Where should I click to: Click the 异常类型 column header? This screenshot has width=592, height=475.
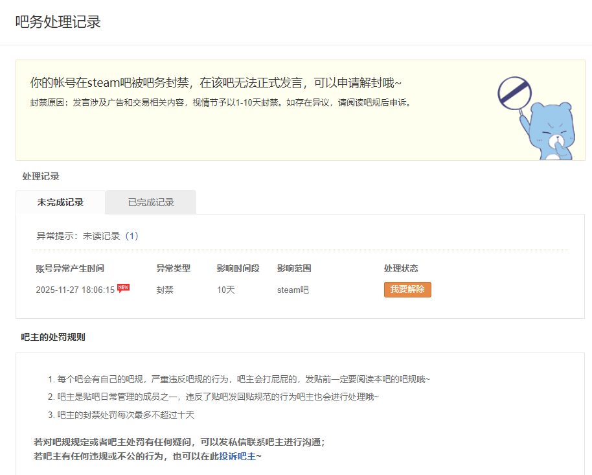pos(173,268)
